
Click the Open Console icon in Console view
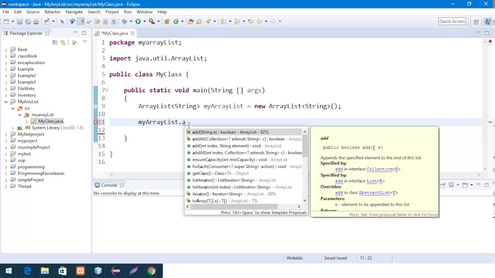coord(465,185)
